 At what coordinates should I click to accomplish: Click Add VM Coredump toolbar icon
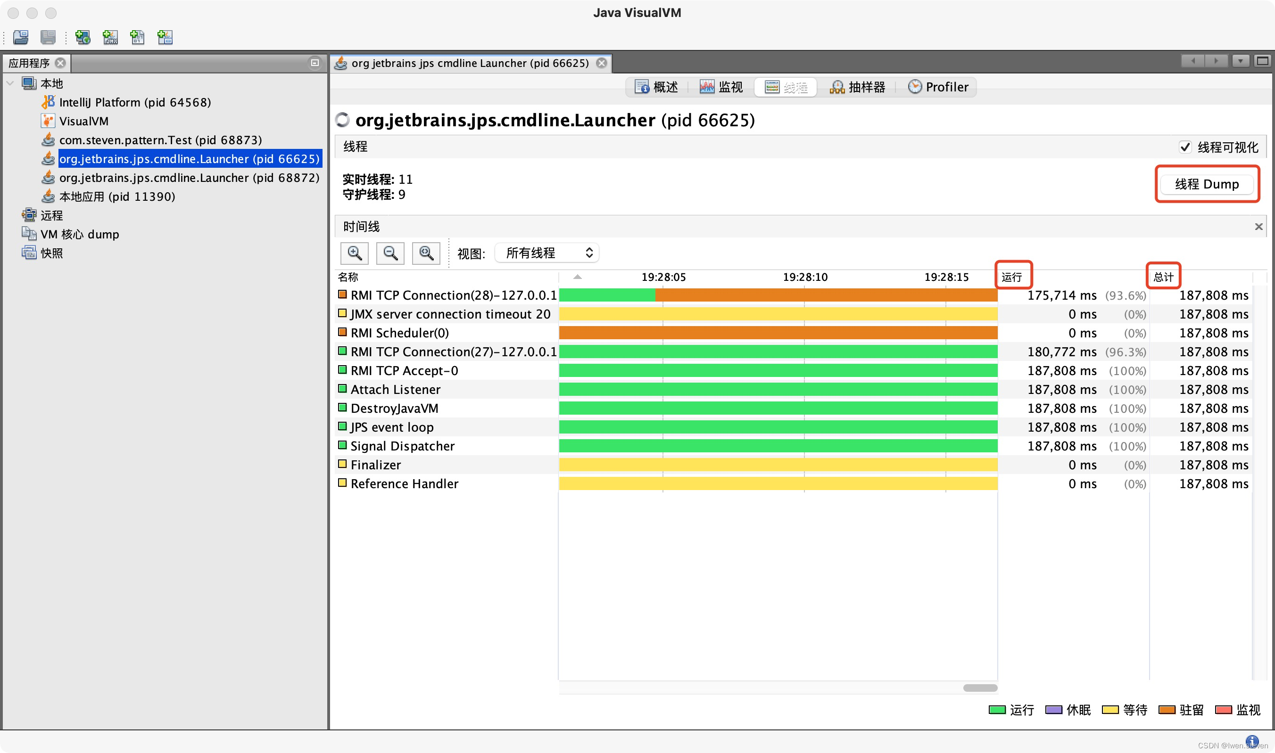point(138,37)
